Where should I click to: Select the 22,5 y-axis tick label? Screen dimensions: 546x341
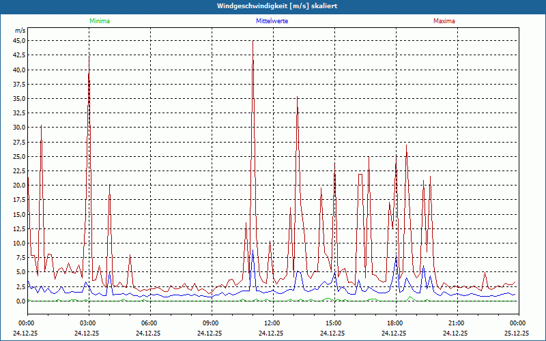tap(18, 170)
